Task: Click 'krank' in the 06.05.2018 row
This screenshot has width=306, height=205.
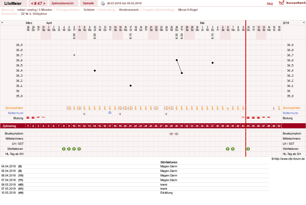Action: (164, 185)
